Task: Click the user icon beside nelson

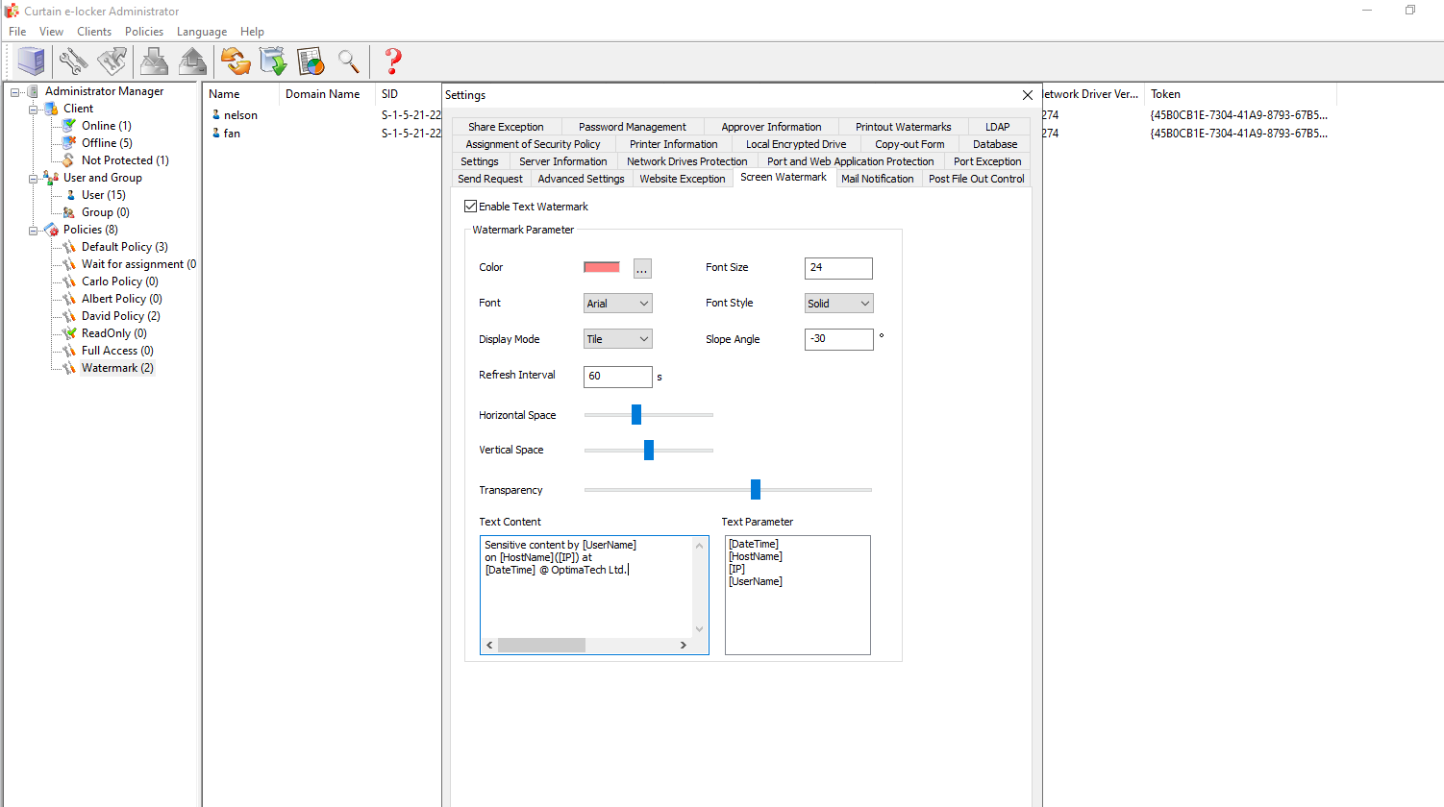Action: tap(216, 115)
